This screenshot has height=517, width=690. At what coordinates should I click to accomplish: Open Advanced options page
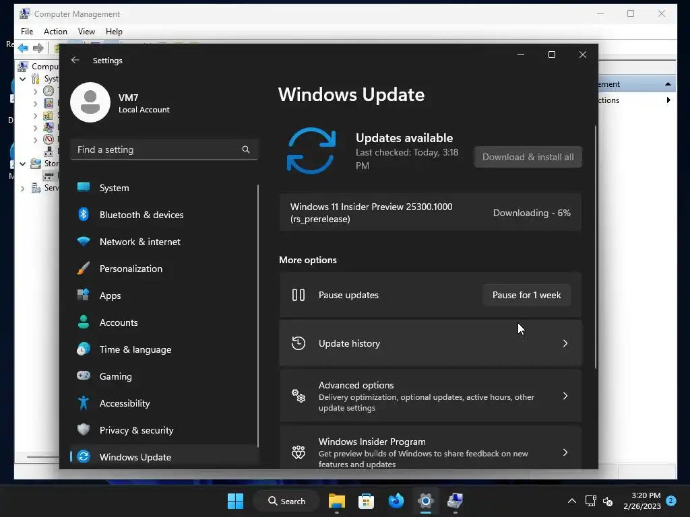click(431, 396)
